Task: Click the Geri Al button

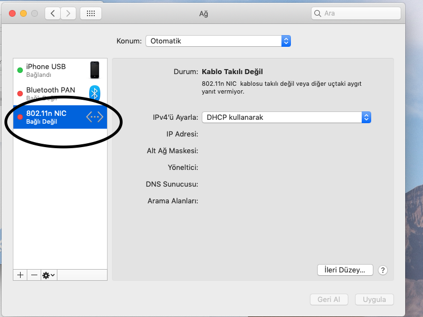Action: [329, 299]
